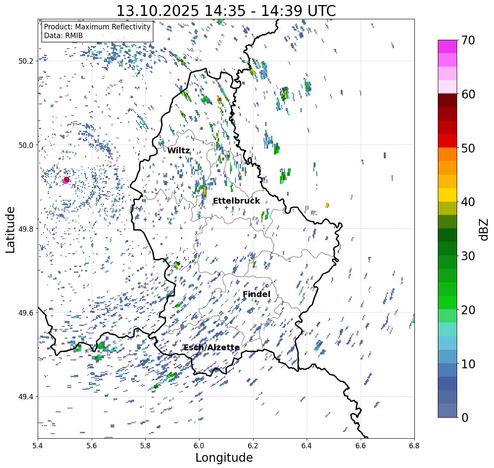Click the plus marker below Ettelbruck
This screenshot has width=494, height=468.
[226, 207]
